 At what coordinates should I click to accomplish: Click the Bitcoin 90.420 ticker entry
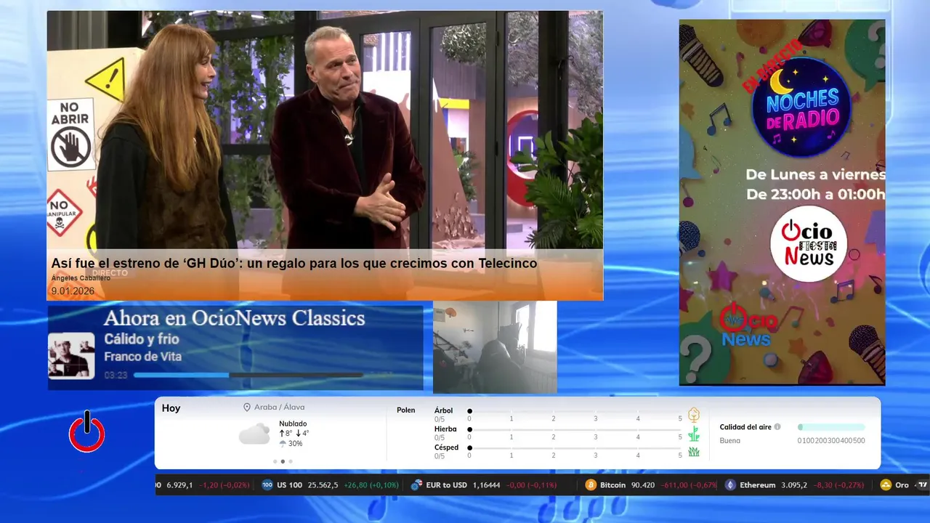coord(650,485)
